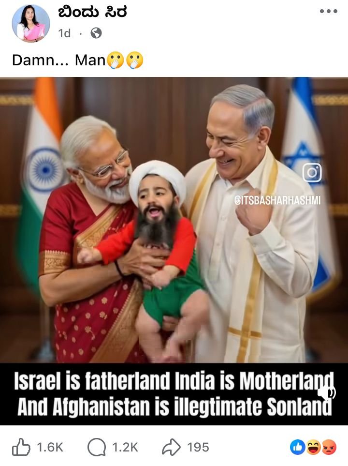
Task: Open the poster's profile name link
Action: point(92,12)
